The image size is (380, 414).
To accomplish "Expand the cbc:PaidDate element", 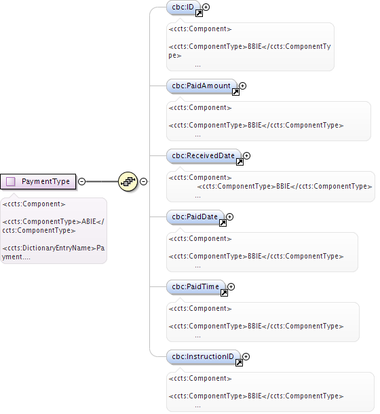I will coord(230,217).
